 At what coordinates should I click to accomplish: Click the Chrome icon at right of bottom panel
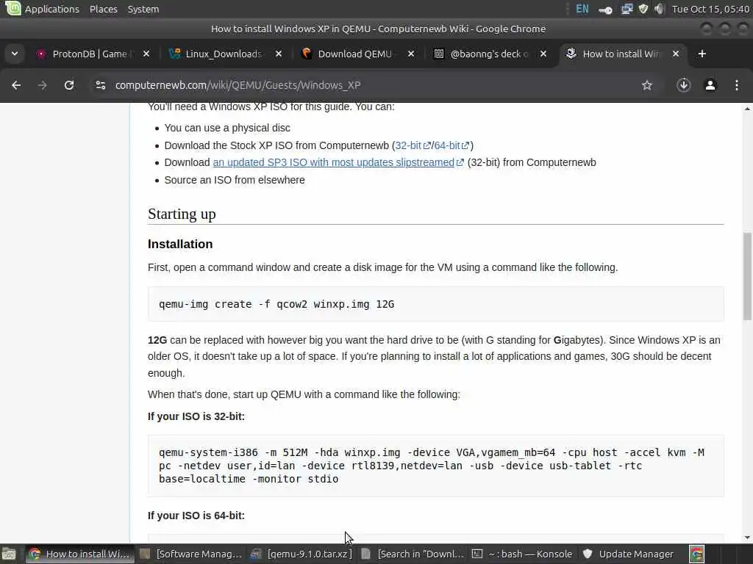pos(697,554)
